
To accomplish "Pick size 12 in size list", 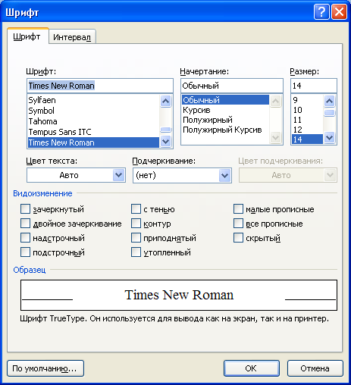I will pos(307,130).
